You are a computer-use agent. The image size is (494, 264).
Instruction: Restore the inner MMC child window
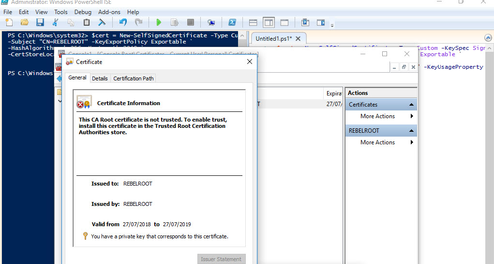coord(404,67)
